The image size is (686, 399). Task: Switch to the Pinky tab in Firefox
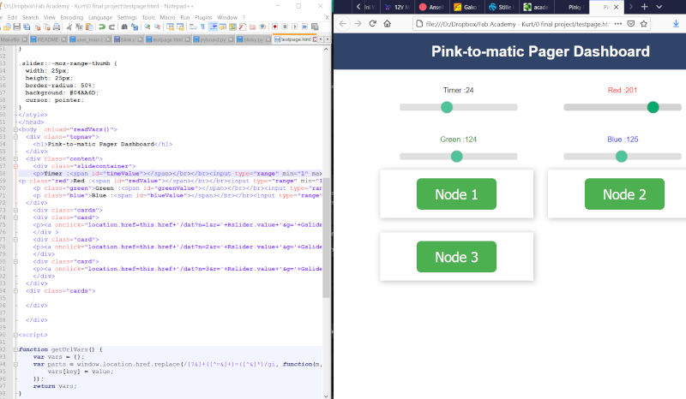(572, 7)
